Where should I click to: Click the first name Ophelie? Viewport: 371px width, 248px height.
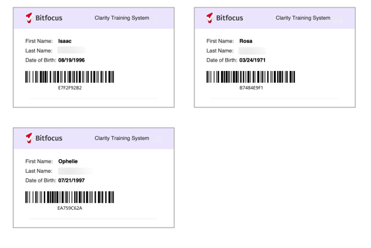point(68,161)
